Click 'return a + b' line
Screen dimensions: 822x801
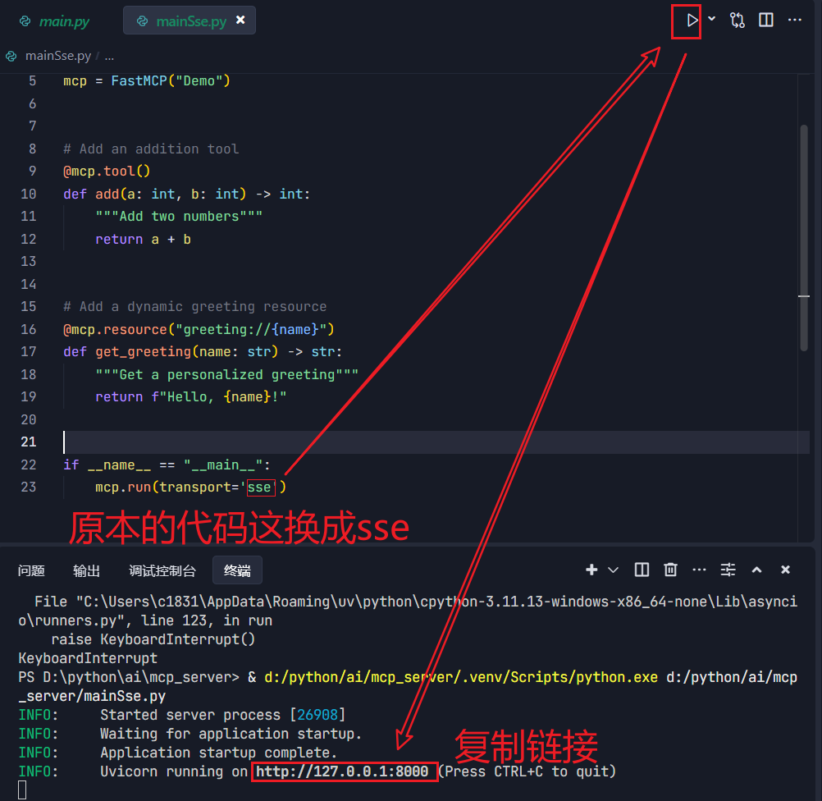[x=143, y=240]
